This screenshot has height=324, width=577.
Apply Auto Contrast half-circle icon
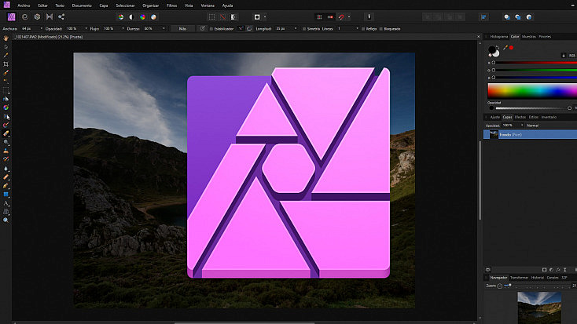click(x=131, y=17)
